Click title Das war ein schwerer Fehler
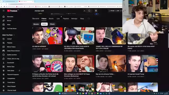 [105, 74]
